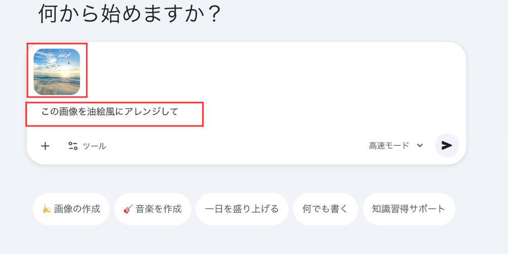Select the 画像の作成 suggestion text
508x254 pixels.
pyautogui.click(x=77, y=209)
